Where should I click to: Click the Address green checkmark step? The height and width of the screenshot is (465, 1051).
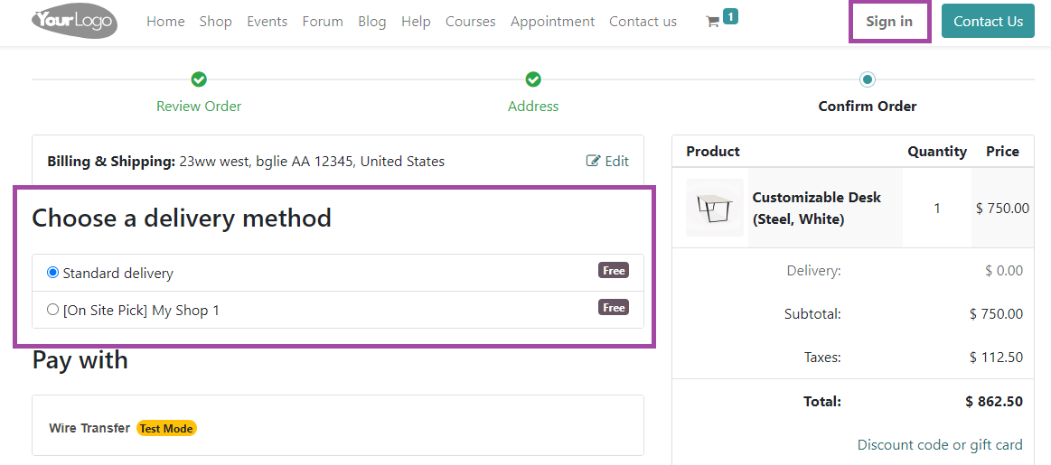(x=533, y=79)
